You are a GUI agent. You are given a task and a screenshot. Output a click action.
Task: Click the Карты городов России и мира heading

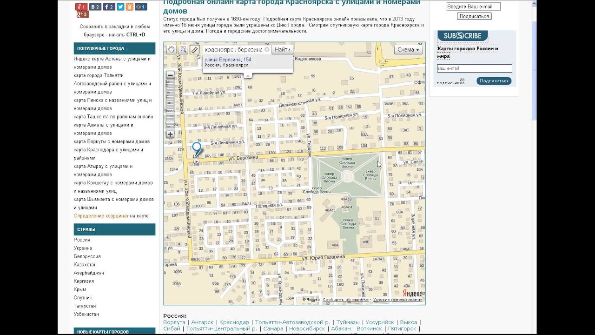[468, 52]
